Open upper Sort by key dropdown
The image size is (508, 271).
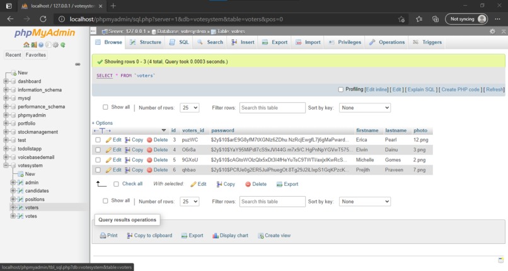(365, 108)
